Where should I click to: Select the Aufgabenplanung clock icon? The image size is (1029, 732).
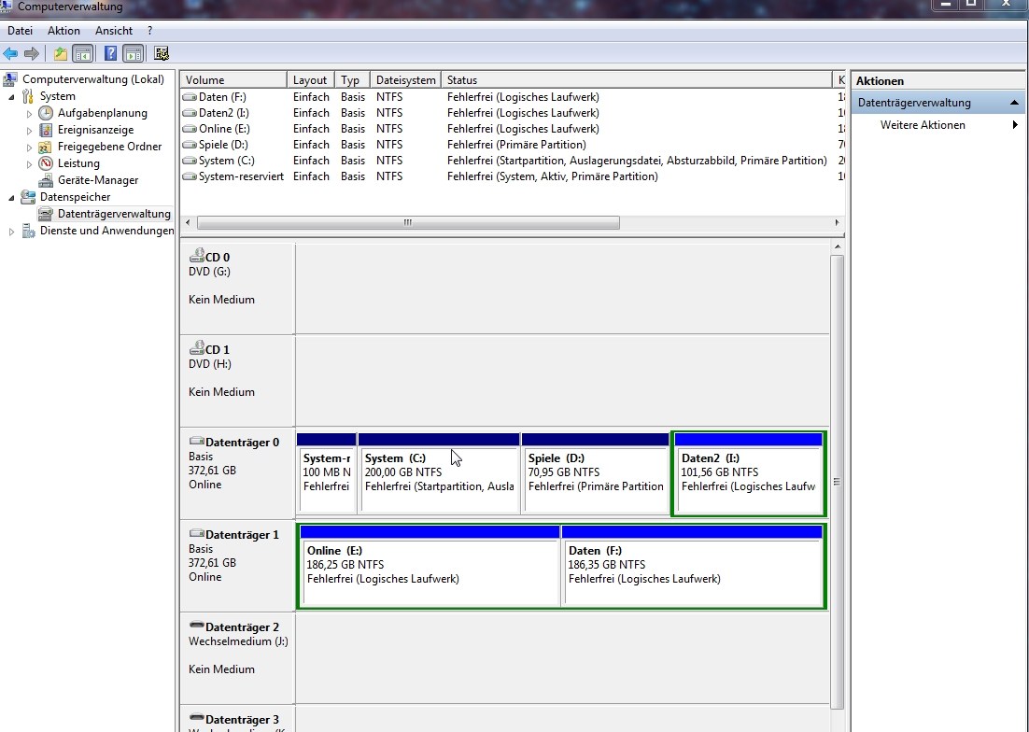click(46, 113)
